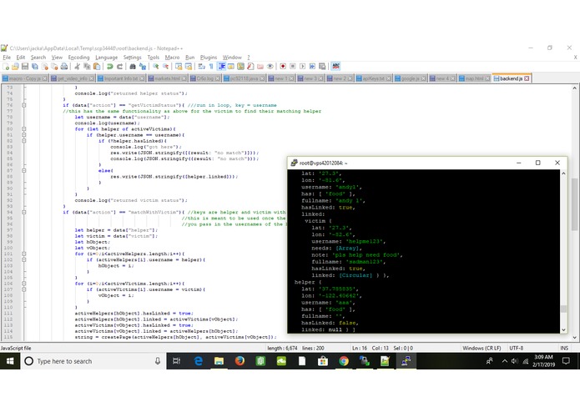Collapse the fold marker at line 87
Viewport: 580px width, 412px height.
click(x=23, y=171)
